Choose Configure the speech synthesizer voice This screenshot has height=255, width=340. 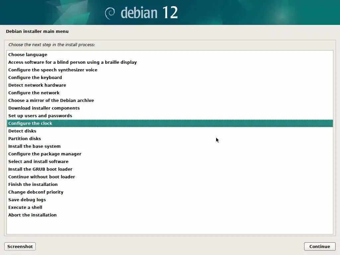coord(170,70)
